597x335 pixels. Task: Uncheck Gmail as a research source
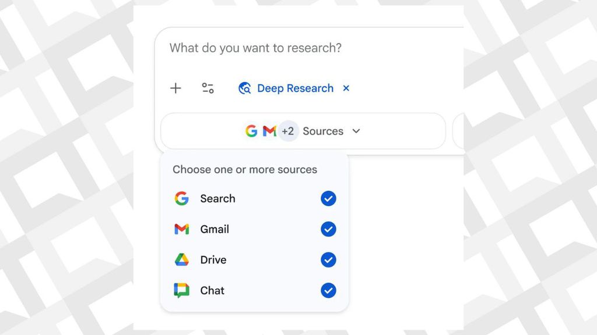[328, 229]
